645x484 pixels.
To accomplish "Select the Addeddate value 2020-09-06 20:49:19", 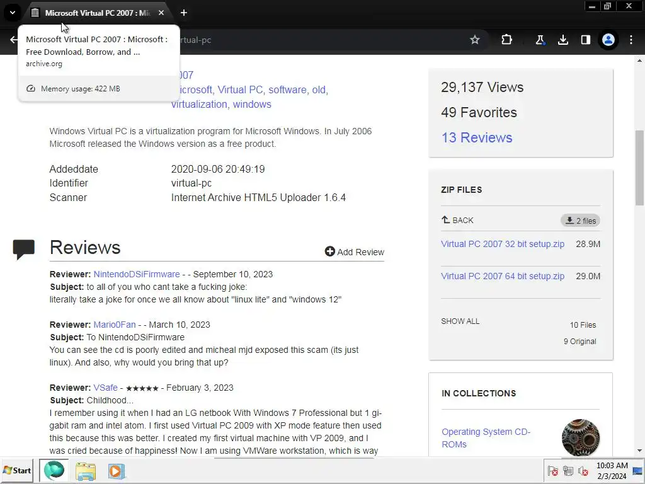I will [x=217, y=169].
